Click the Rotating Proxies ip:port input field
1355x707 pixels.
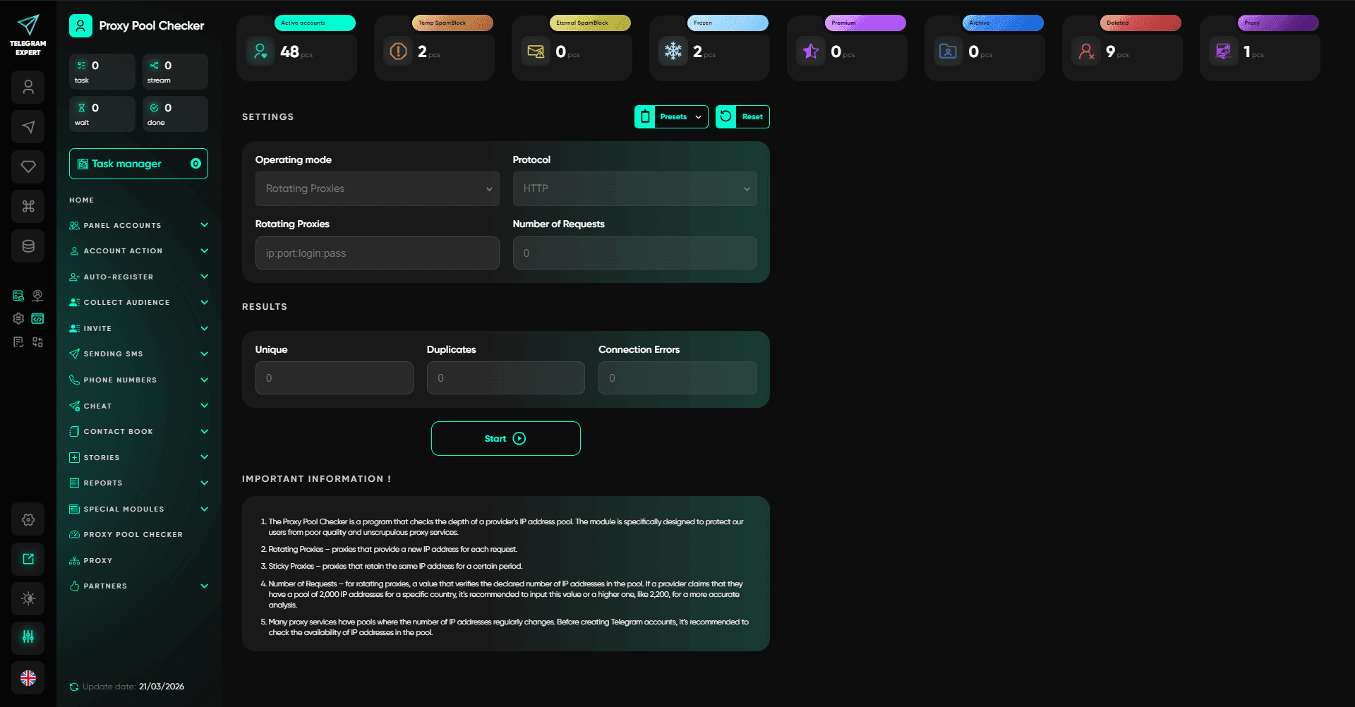[377, 253]
